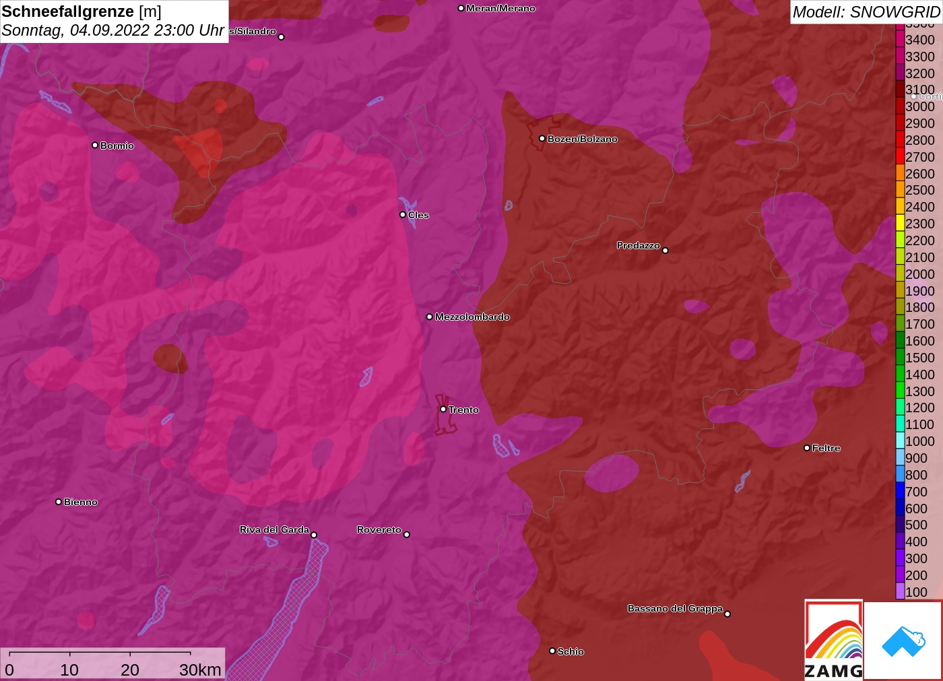Select the 2300 yellow legend swatch

point(900,223)
